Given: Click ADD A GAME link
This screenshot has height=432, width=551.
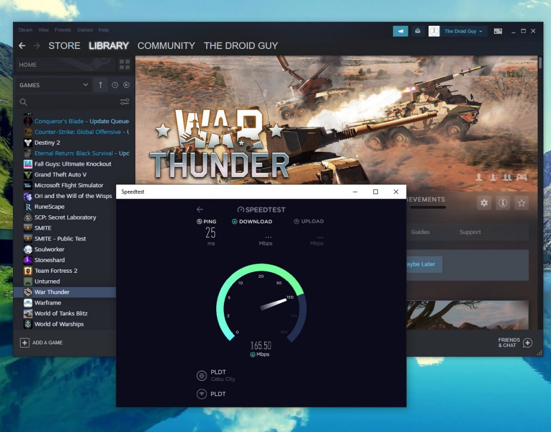Looking at the screenshot, I should (x=47, y=343).
